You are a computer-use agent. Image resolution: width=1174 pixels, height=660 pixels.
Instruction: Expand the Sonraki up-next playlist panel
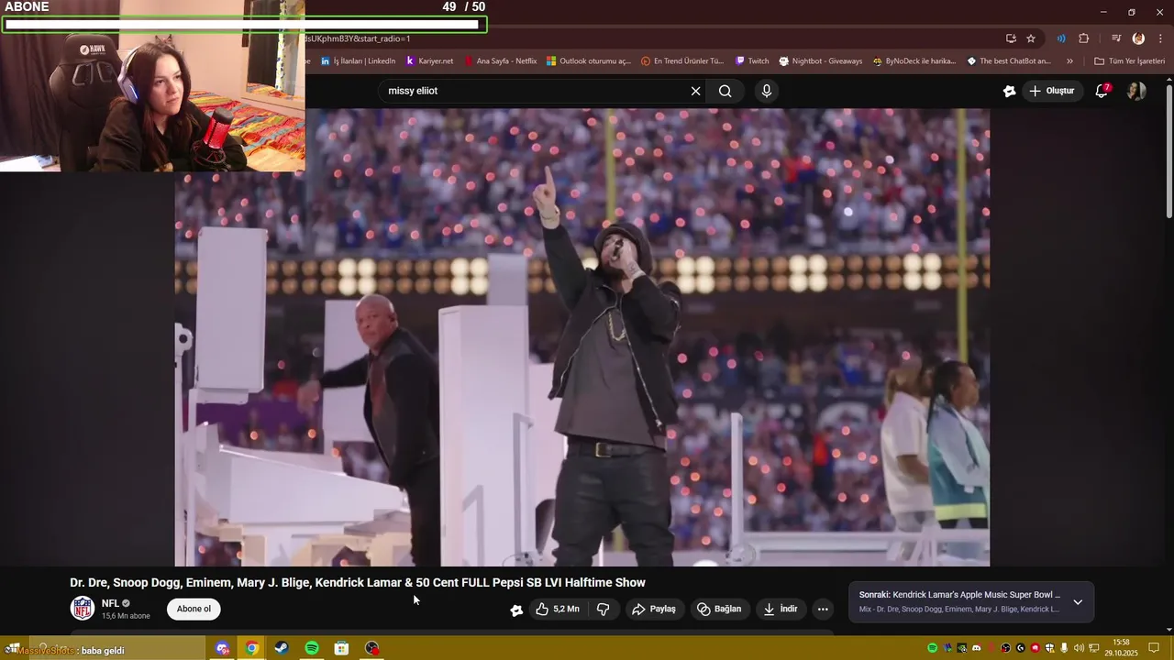tap(1078, 602)
